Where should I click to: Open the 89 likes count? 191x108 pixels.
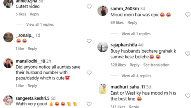[117, 23]
